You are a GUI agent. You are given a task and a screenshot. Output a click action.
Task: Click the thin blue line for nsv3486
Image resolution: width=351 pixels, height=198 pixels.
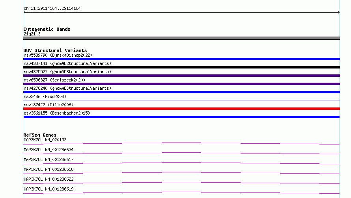click(181, 100)
